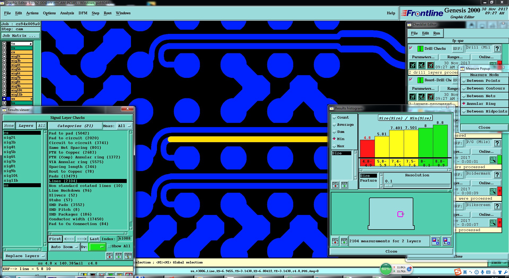Image resolution: width=509 pixels, height=278 pixels.
Task: Click Close in Measure Popup
Action: (x=484, y=128)
